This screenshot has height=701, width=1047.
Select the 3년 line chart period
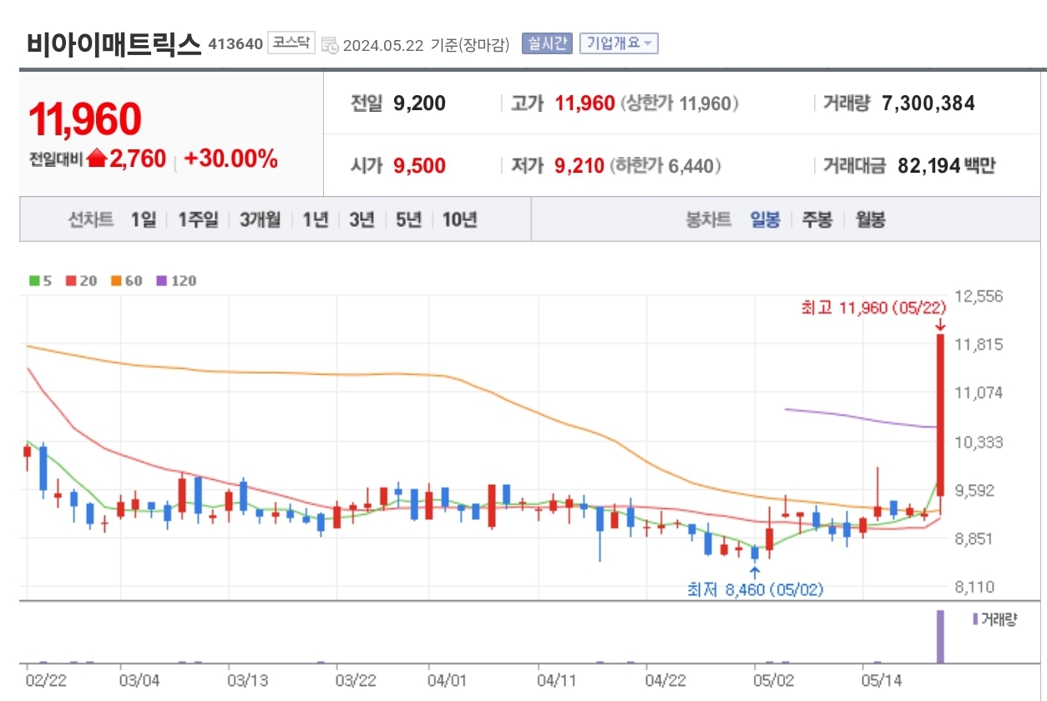pyautogui.click(x=362, y=220)
